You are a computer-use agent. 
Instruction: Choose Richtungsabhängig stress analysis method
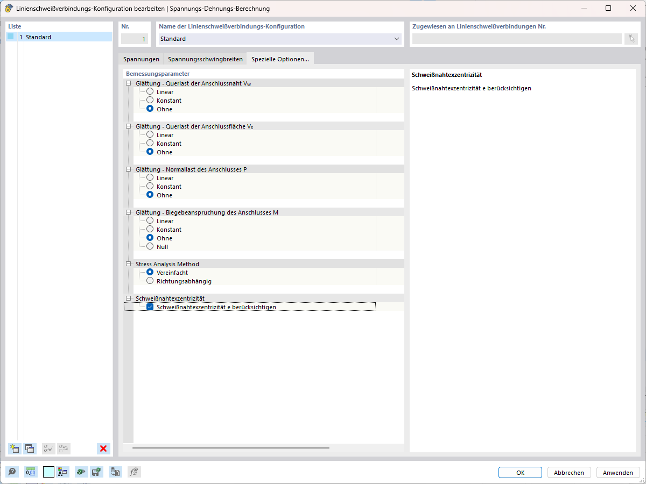[150, 281]
